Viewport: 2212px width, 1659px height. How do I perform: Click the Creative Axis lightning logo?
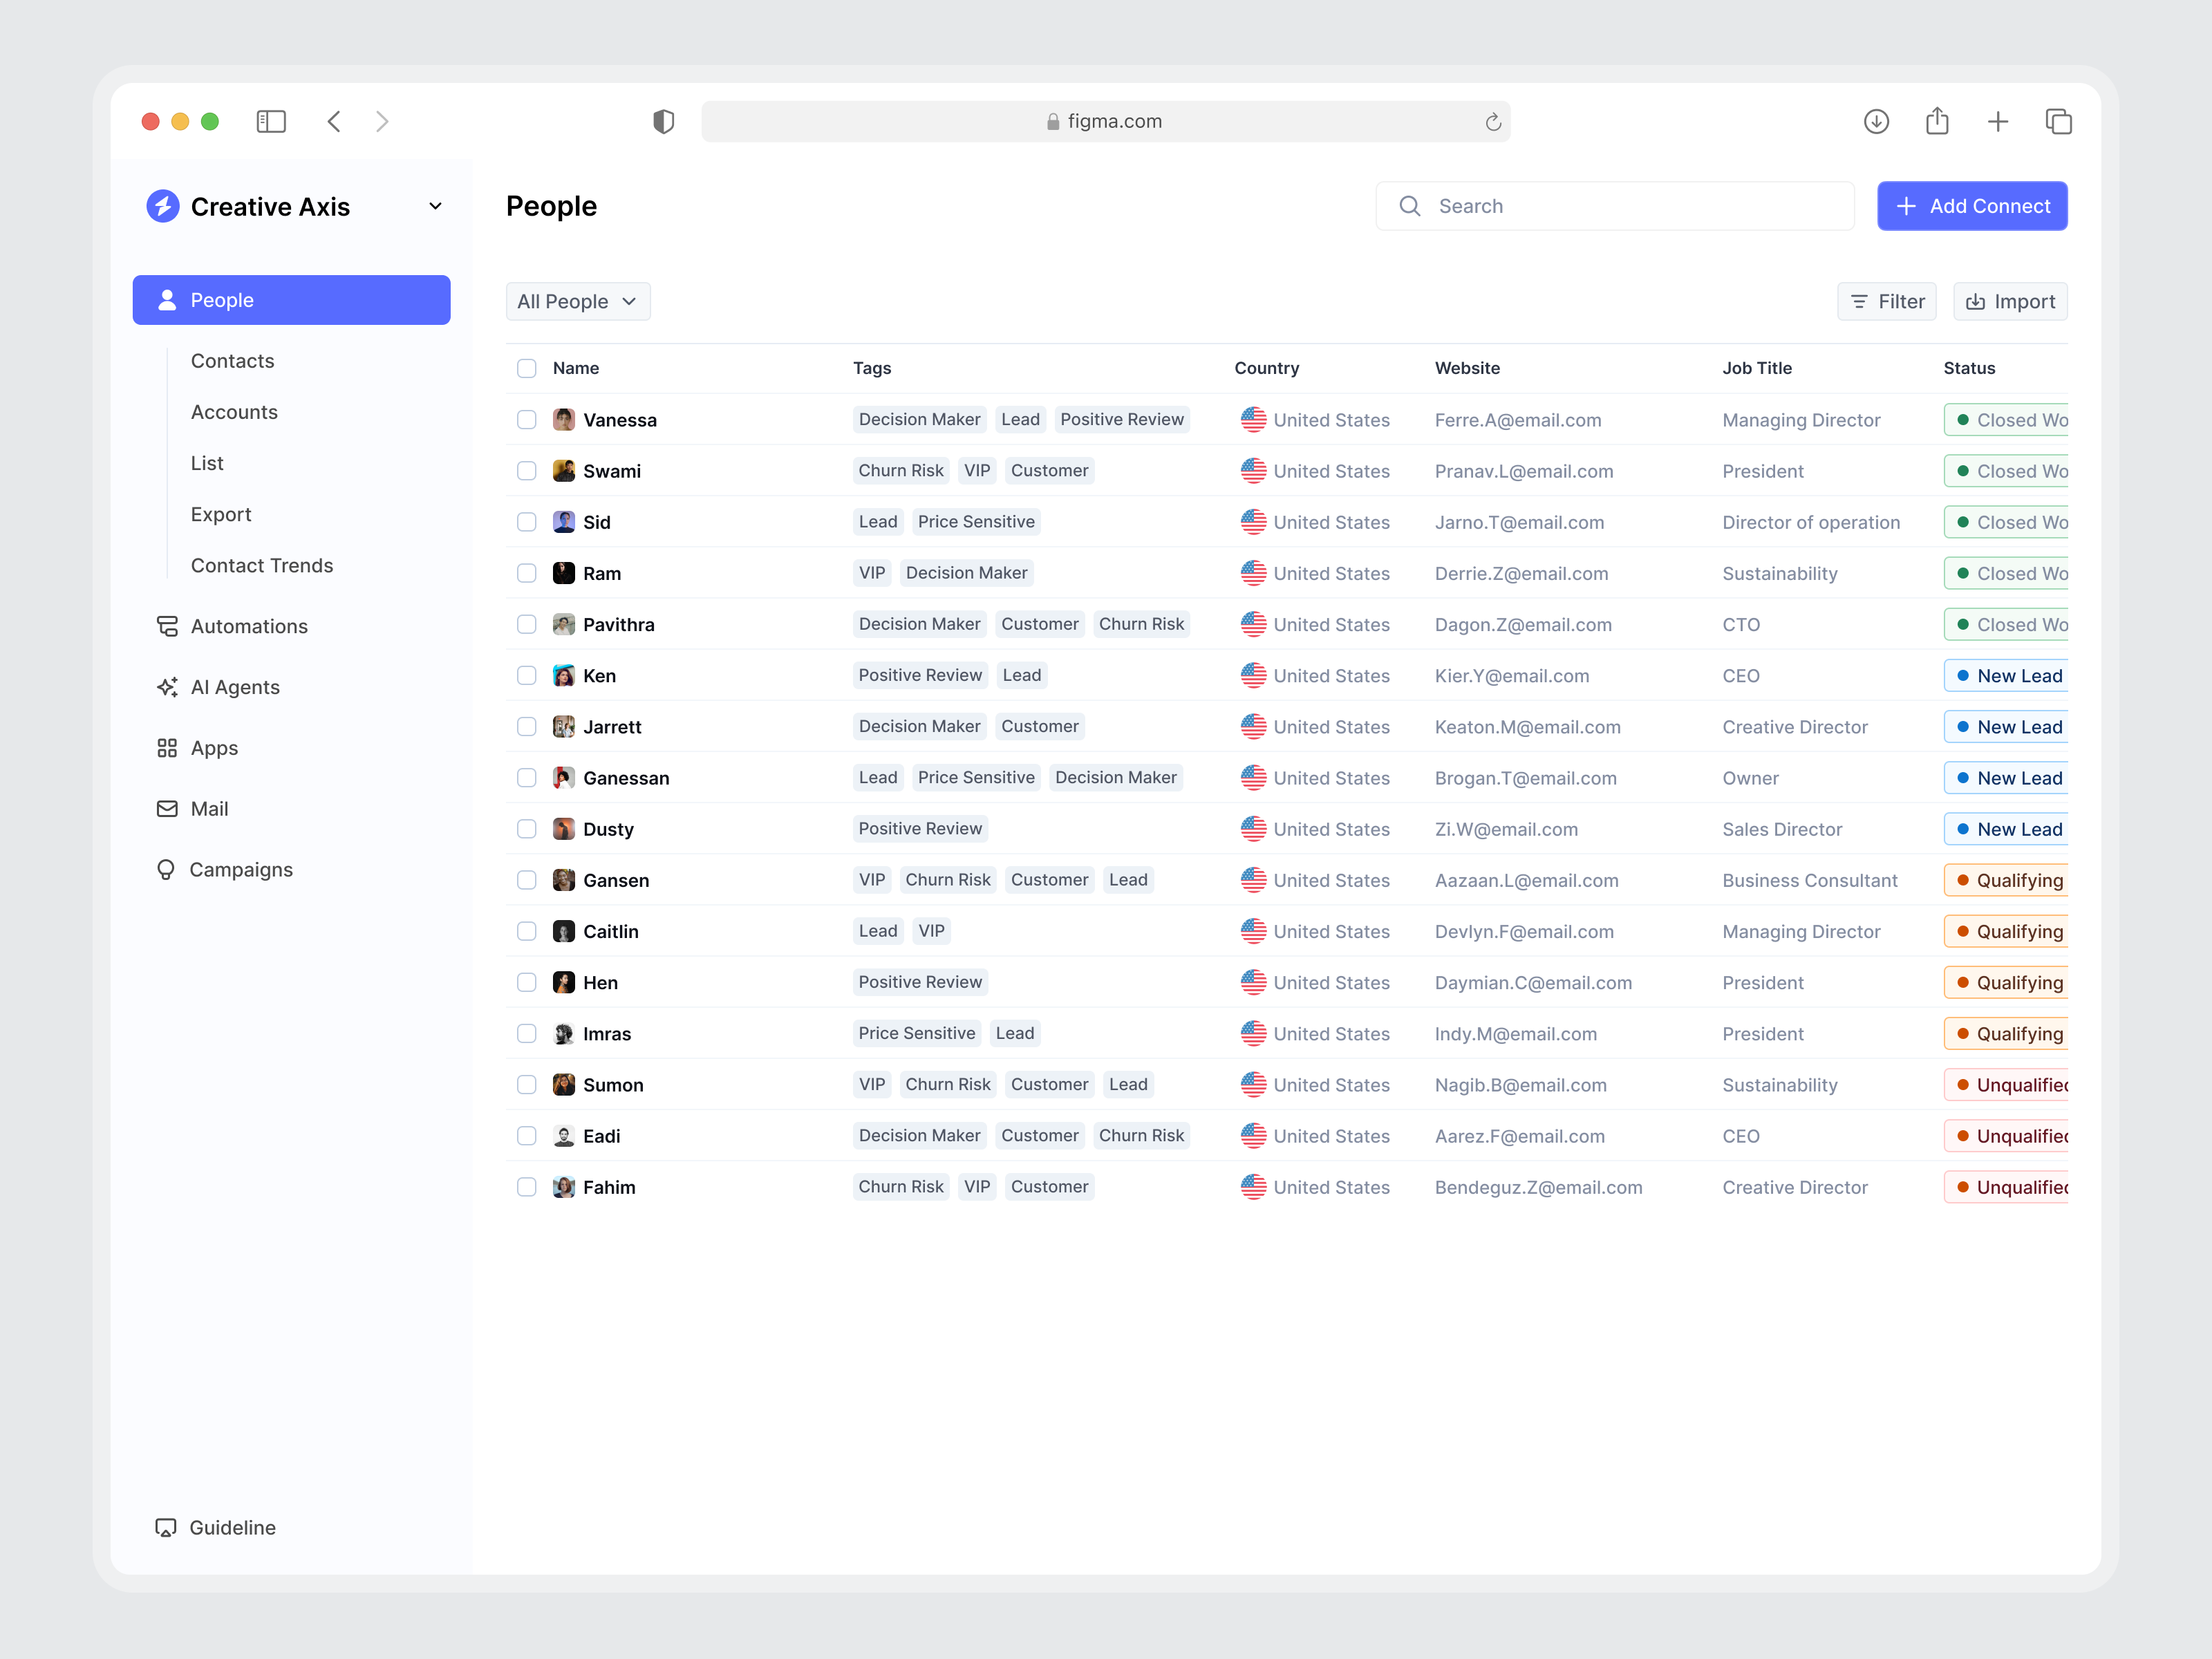pyautogui.click(x=163, y=206)
